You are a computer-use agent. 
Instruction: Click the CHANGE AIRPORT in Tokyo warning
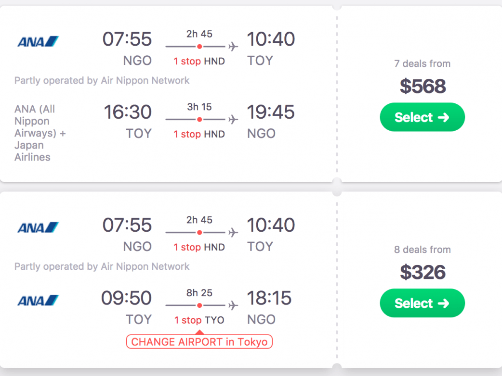point(199,342)
